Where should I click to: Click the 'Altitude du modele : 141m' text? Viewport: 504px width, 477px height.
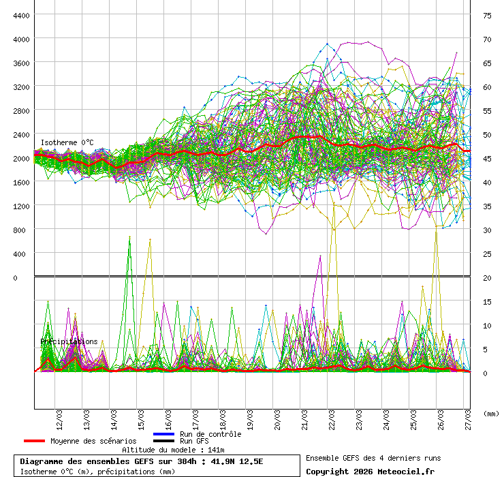173,450
